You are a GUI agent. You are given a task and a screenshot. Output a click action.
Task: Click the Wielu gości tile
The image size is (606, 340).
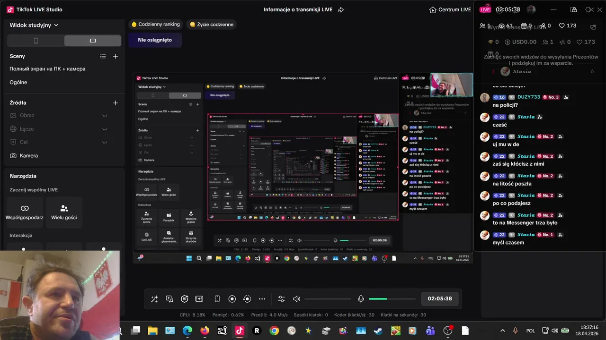tap(64, 212)
